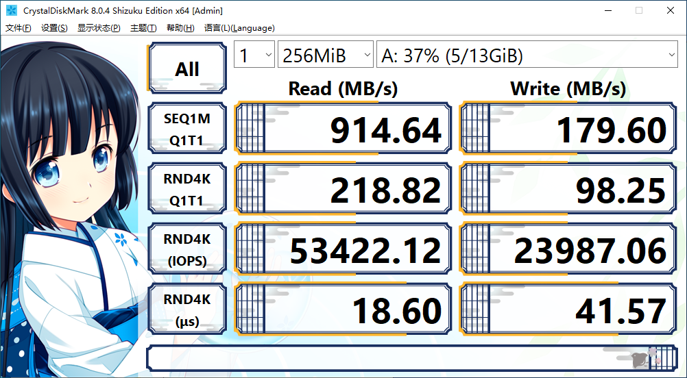Screen dimensions: 687x378
Task: Click the Read (MB/s) column header
Action: pos(343,89)
